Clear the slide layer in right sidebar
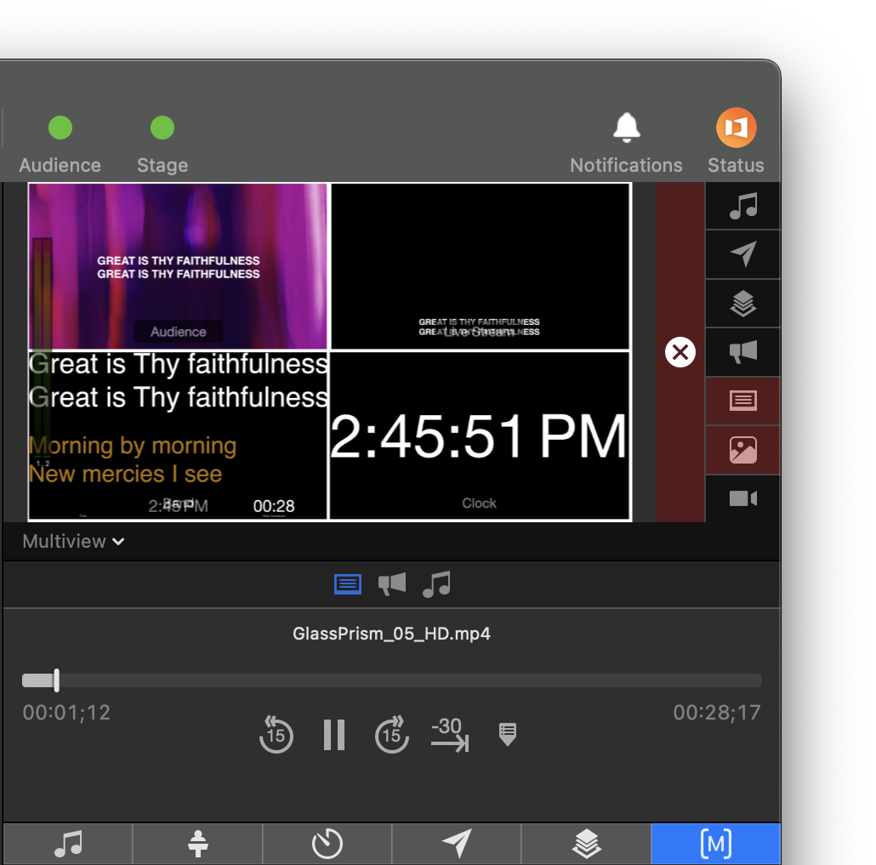Screen dimensions: 876x865 coord(742,401)
